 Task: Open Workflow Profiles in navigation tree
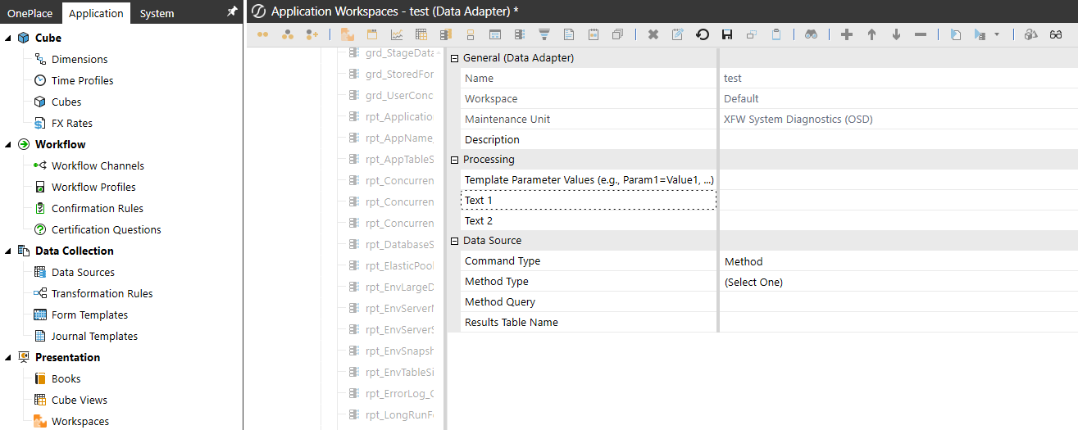[93, 187]
